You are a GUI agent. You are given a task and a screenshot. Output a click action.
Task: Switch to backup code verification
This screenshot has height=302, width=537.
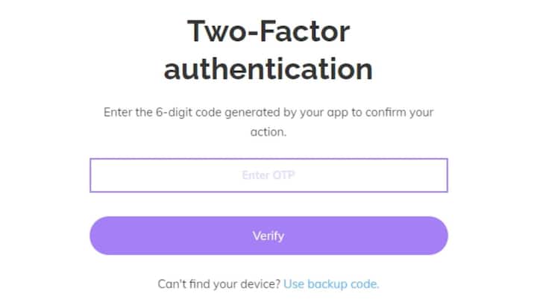(x=331, y=284)
